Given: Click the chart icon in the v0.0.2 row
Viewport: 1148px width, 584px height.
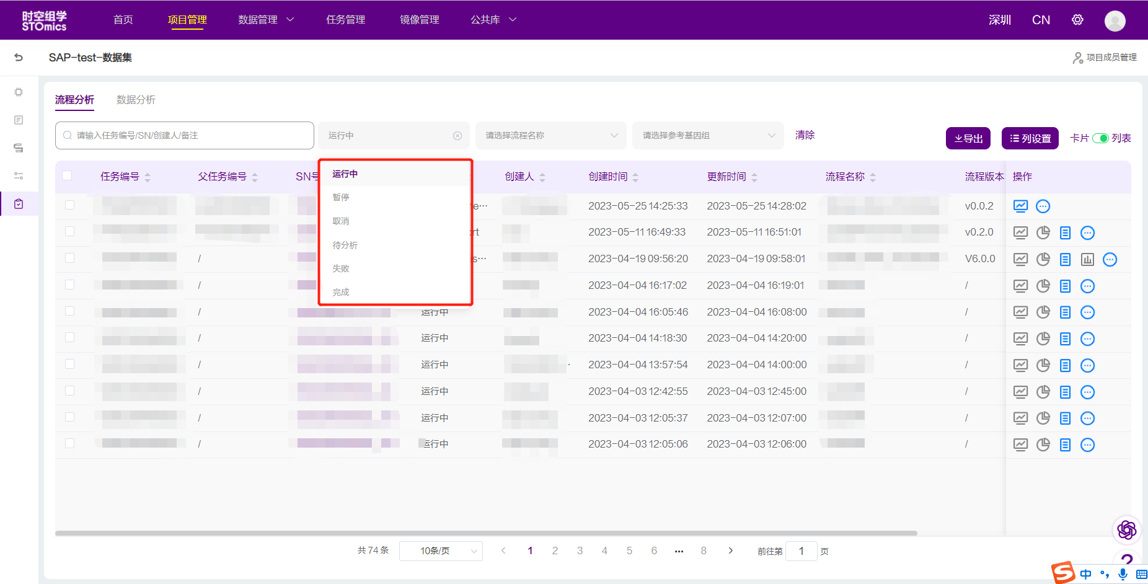Looking at the screenshot, I should pyautogui.click(x=1020, y=206).
